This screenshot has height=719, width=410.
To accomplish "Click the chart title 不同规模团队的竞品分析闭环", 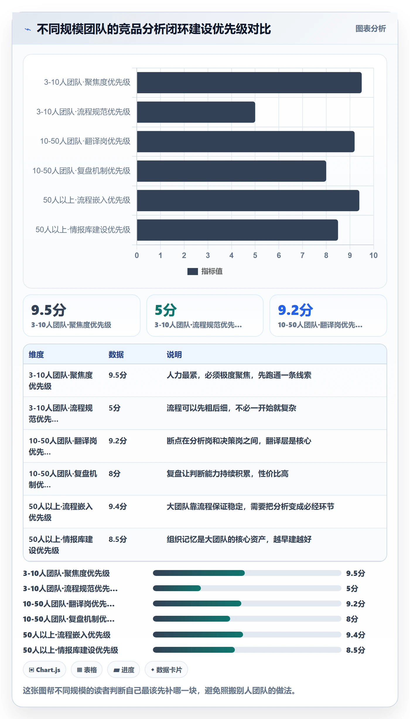I will pyautogui.click(x=154, y=29).
